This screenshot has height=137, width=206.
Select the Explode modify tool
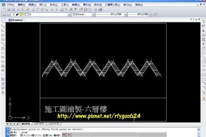[x=203, y=92]
